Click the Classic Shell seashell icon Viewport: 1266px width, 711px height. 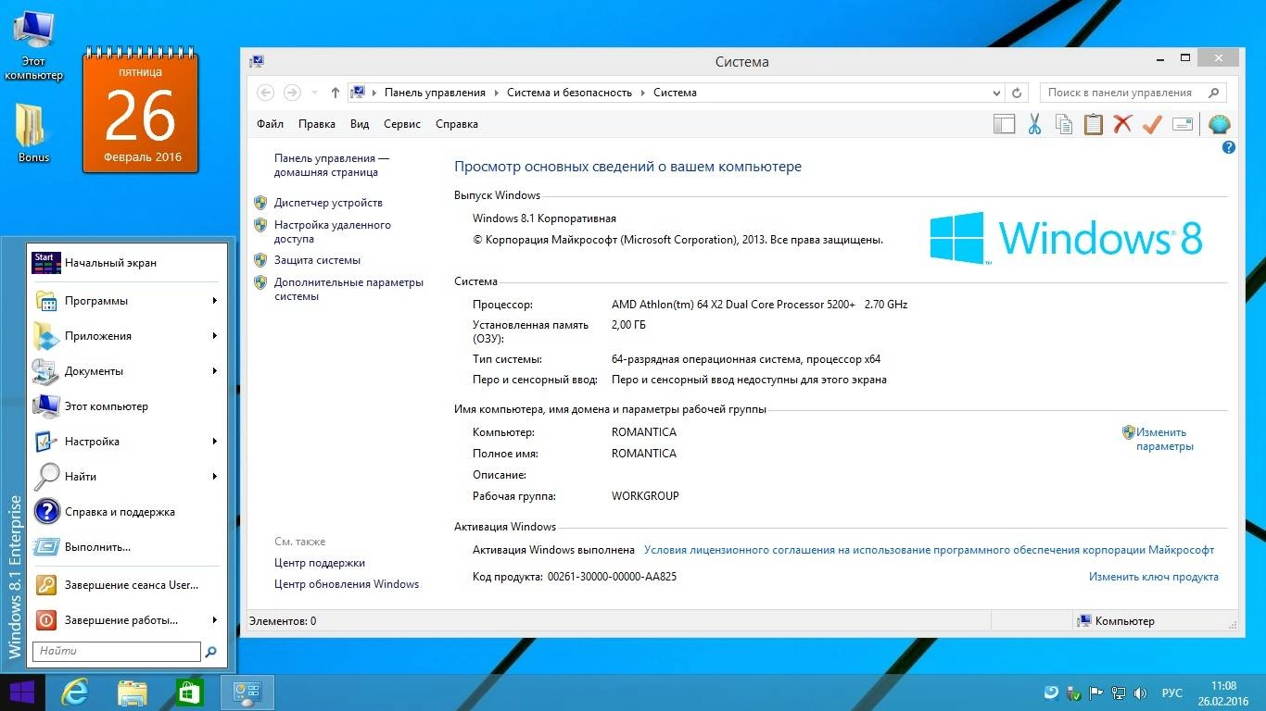coord(1219,124)
